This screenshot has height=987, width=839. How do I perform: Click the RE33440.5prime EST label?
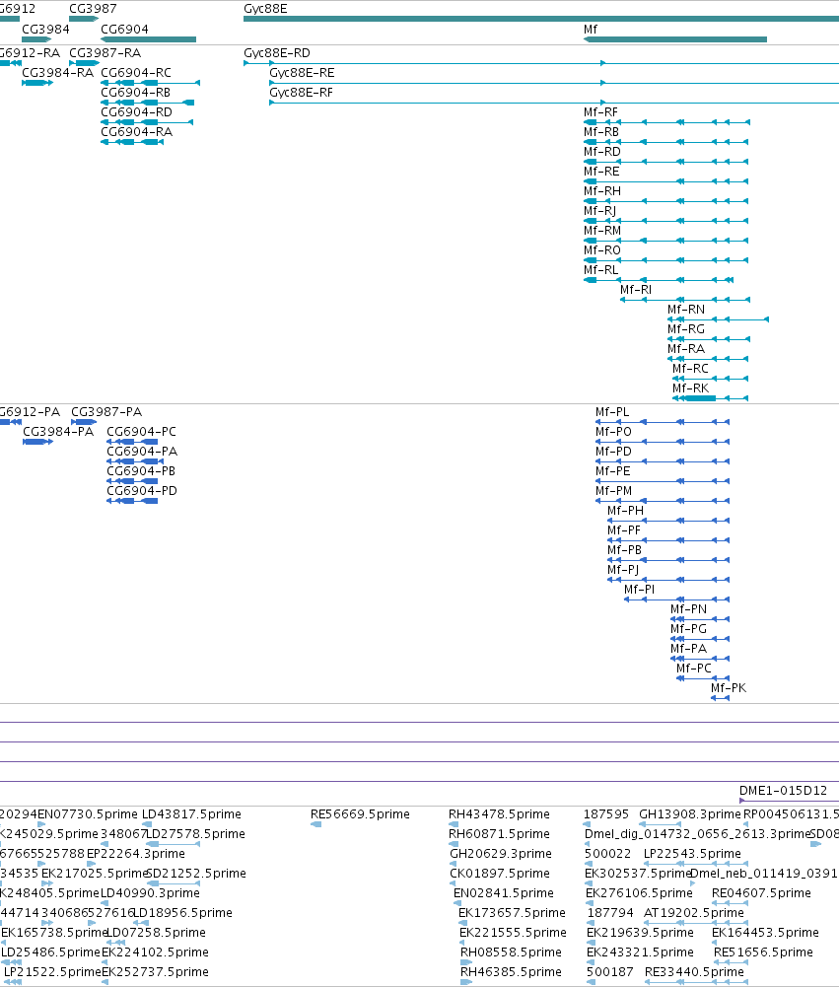pyautogui.click(x=694, y=972)
